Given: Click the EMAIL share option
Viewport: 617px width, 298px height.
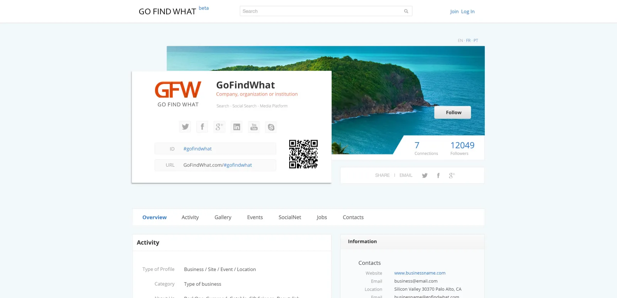Looking at the screenshot, I should click(x=406, y=175).
